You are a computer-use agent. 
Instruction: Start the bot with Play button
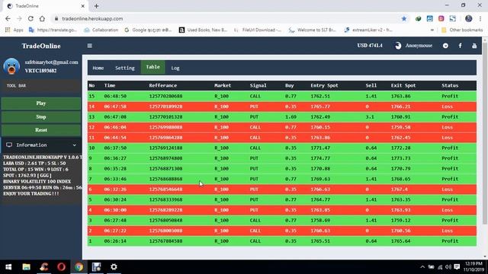point(41,104)
